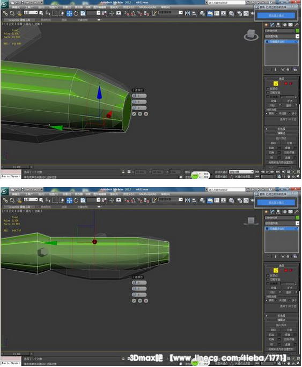302x367 pixels.
Task: Open Schematic View from upper toolbar
Action: point(224,13)
